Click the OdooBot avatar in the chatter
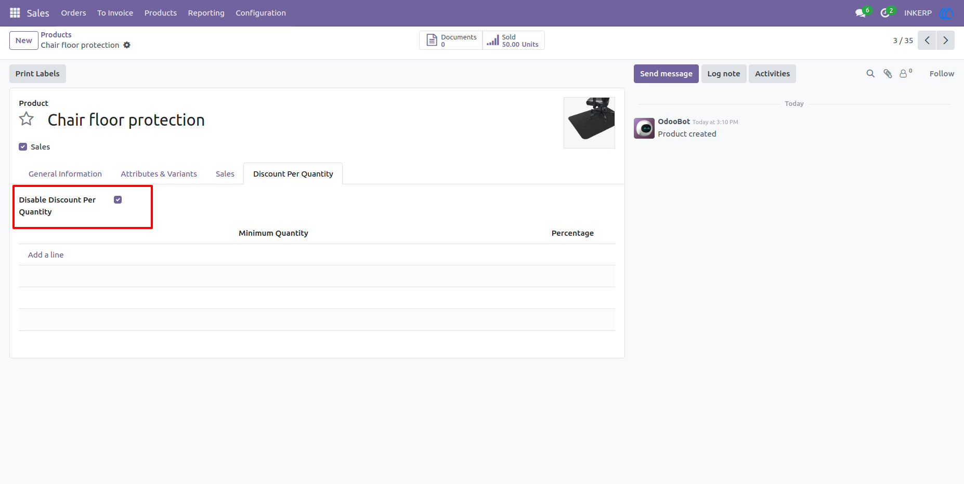Image resolution: width=964 pixels, height=484 pixels. (x=644, y=128)
